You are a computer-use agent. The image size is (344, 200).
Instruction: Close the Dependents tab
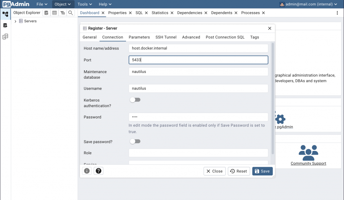click(x=236, y=13)
